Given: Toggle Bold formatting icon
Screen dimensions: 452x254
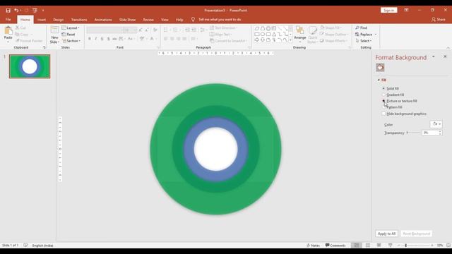Looking at the screenshot, I should click(x=90, y=39).
